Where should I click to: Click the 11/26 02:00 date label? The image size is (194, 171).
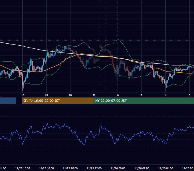click(x=142, y=168)
